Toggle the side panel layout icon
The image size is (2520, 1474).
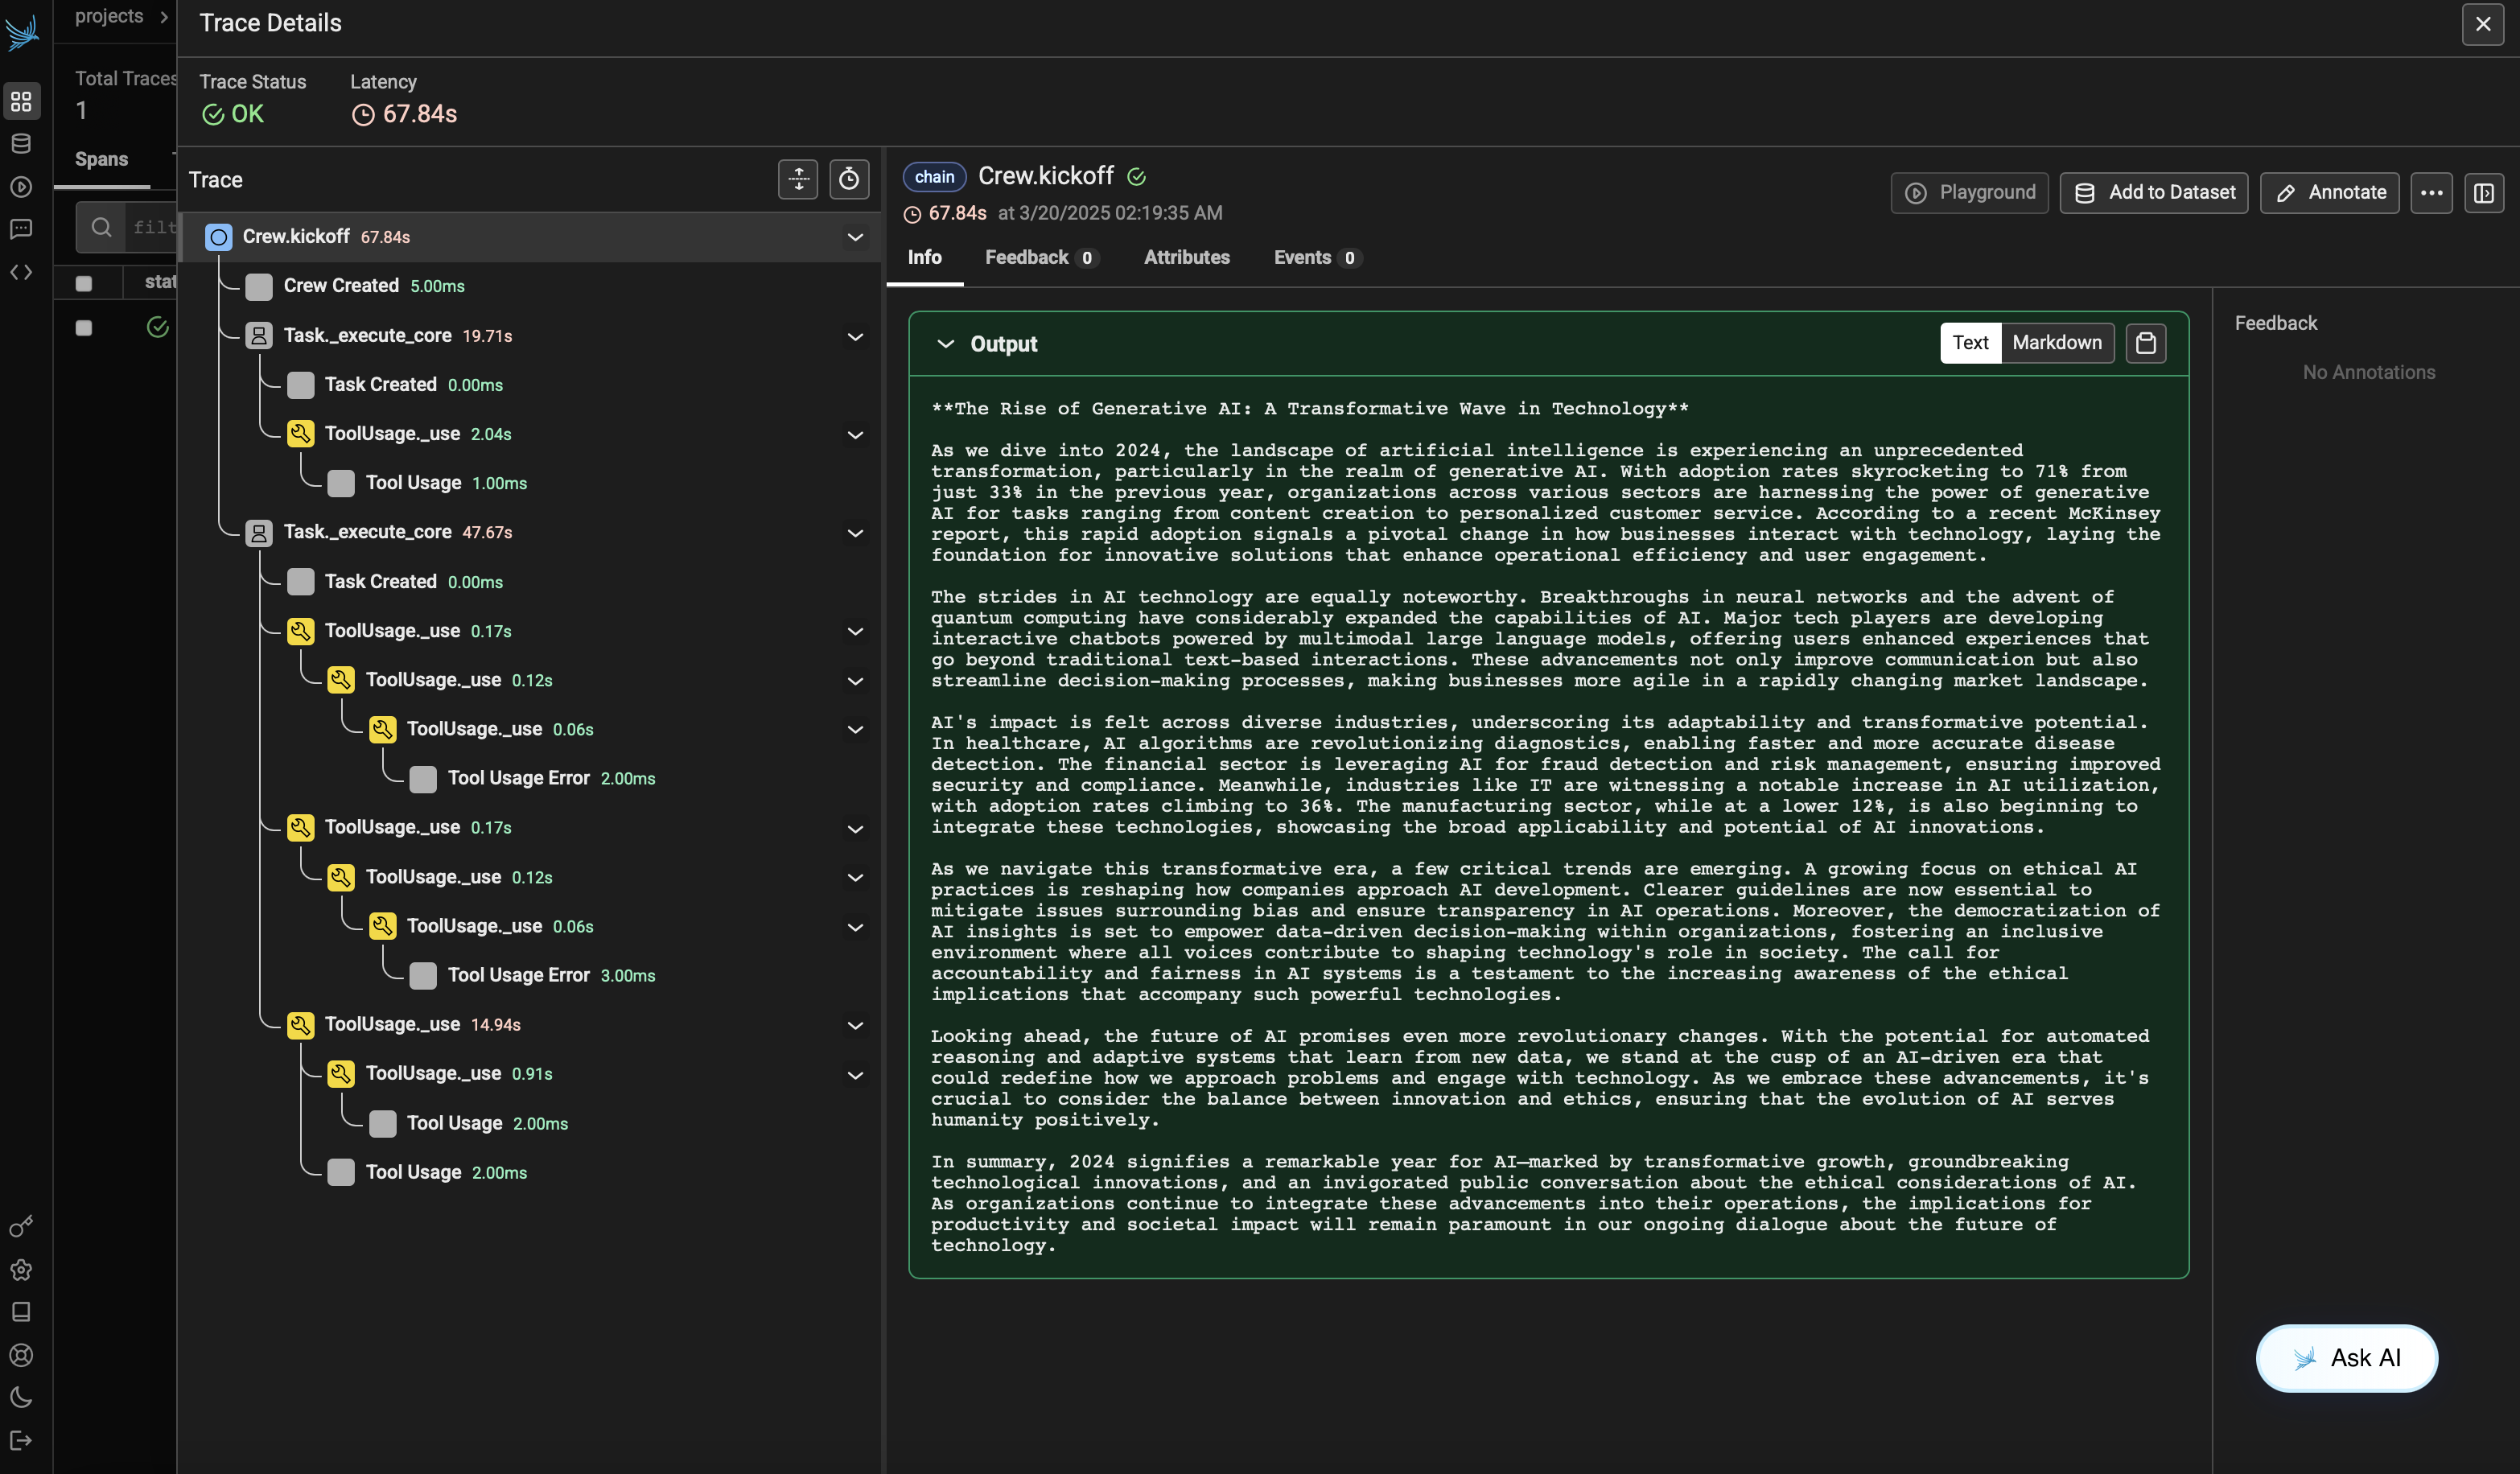tap(2484, 193)
